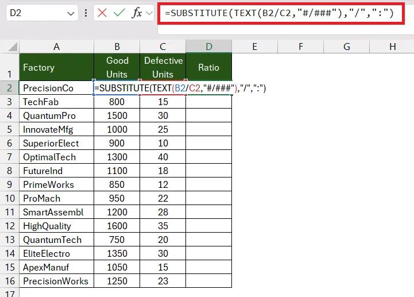Click Good Units value 1500

pos(117,115)
